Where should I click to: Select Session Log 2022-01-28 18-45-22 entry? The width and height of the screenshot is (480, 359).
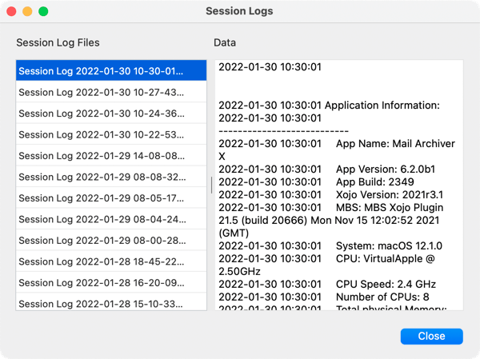[111, 261]
